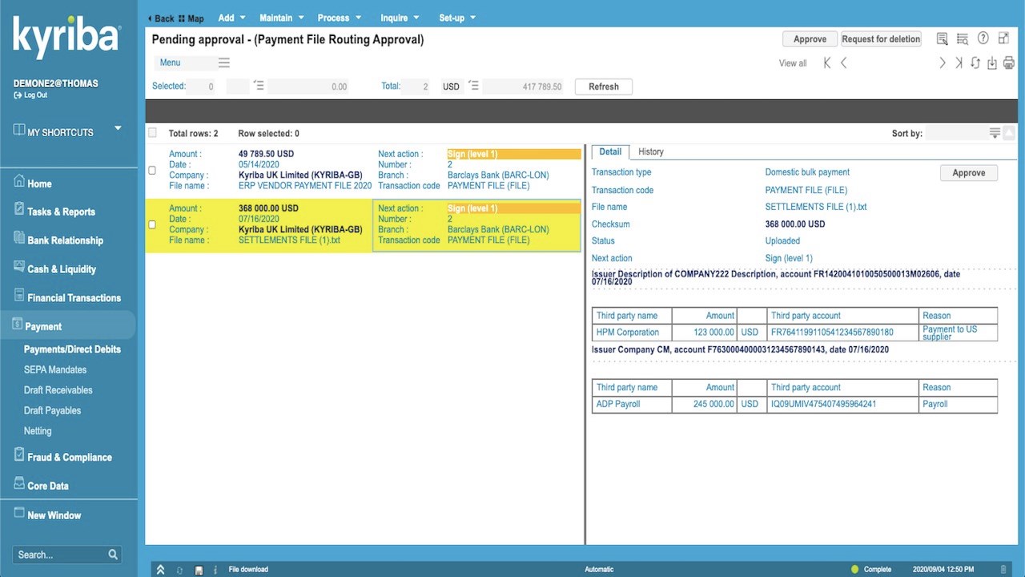Open the Payments/Direct Debits submenu link
Image resolution: width=1025 pixels, height=577 pixels.
[x=72, y=349]
